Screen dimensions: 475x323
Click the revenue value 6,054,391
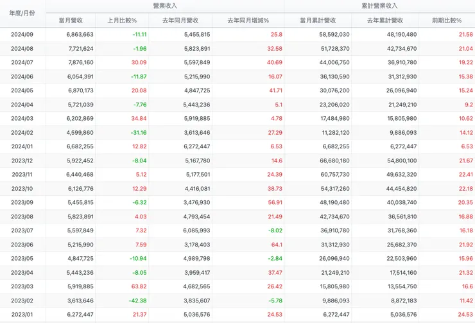(80, 76)
